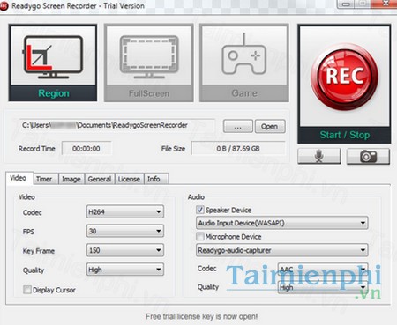
Task: Click the microphone button under Start / Stop
Action: click(x=319, y=156)
